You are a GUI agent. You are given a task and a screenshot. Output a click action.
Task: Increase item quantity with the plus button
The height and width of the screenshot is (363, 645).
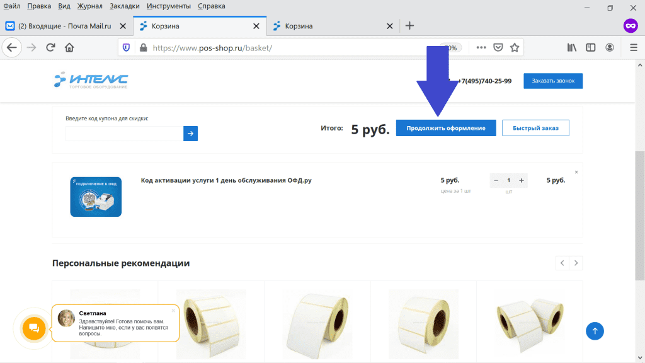521,180
